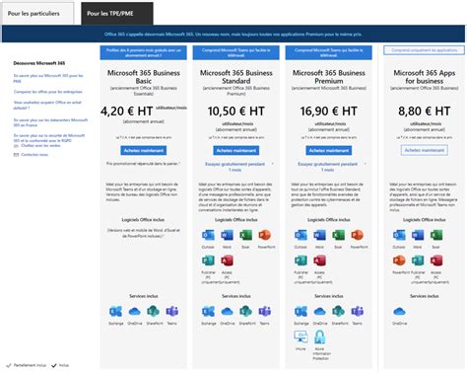Open the link about security and RGPD compliance
The image size is (467, 373).
point(49,138)
